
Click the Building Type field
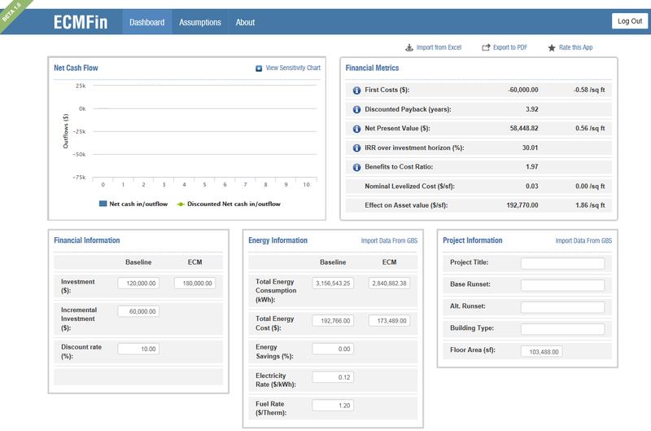(562, 329)
